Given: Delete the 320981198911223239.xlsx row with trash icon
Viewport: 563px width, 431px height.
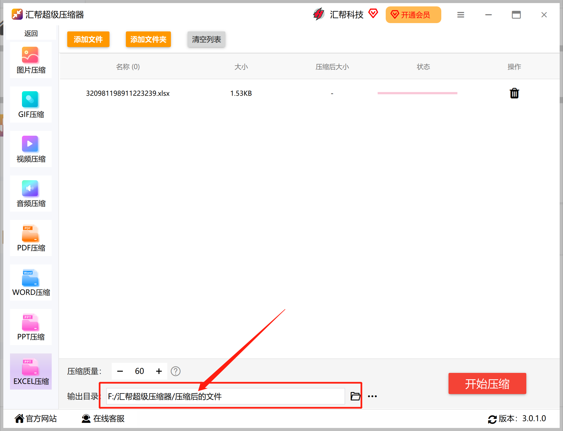Looking at the screenshot, I should [514, 93].
